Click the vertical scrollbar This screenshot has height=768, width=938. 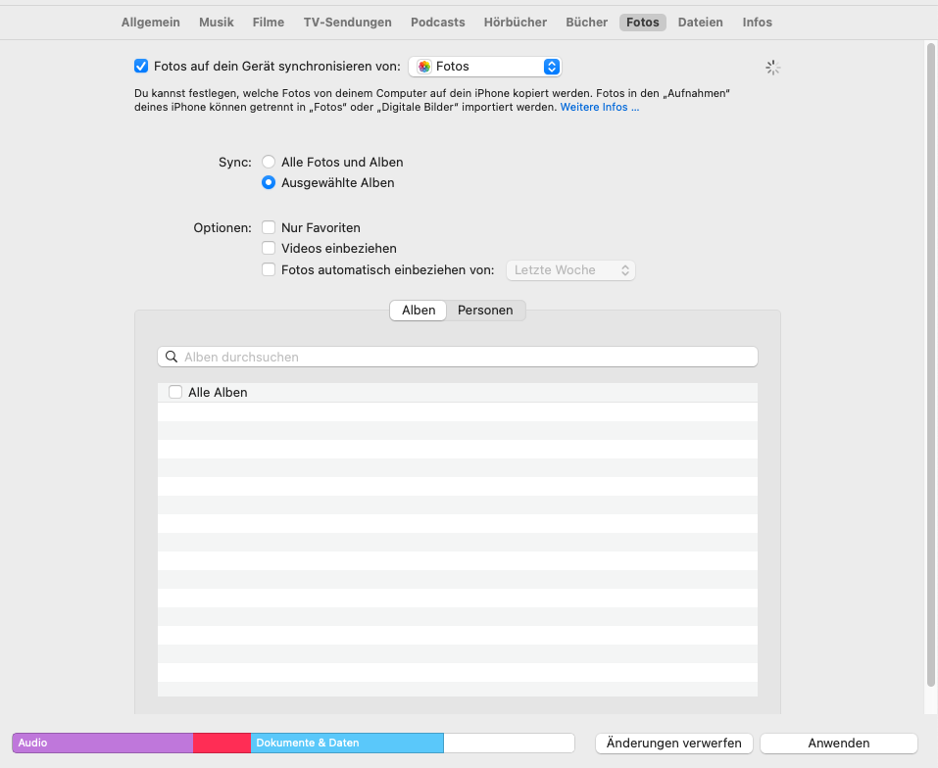point(930,364)
